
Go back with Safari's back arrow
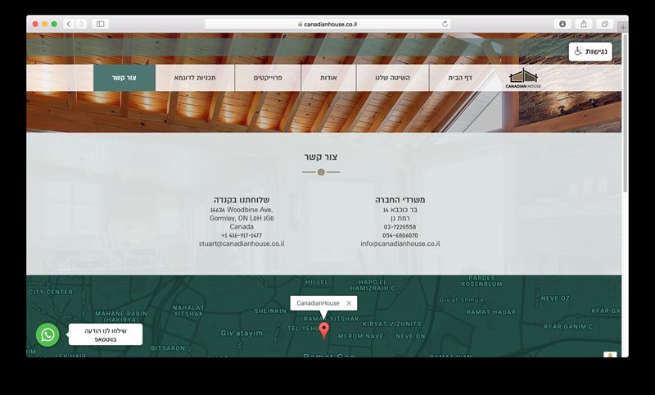click(69, 25)
